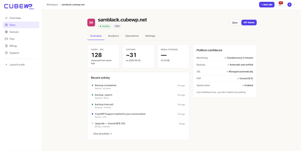
Task: Switch to the Operations tab
Action: (132, 36)
